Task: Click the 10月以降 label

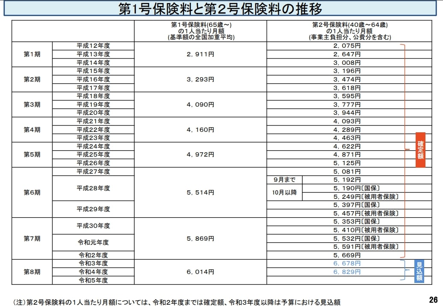Action: point(284,192)
